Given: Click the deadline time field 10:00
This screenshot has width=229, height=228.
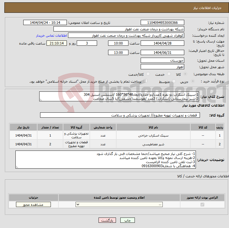Looking at the screenshot, I should (118, 43).
